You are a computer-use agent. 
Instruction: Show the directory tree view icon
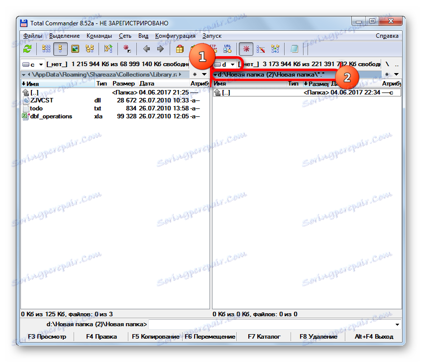point(90,49)
